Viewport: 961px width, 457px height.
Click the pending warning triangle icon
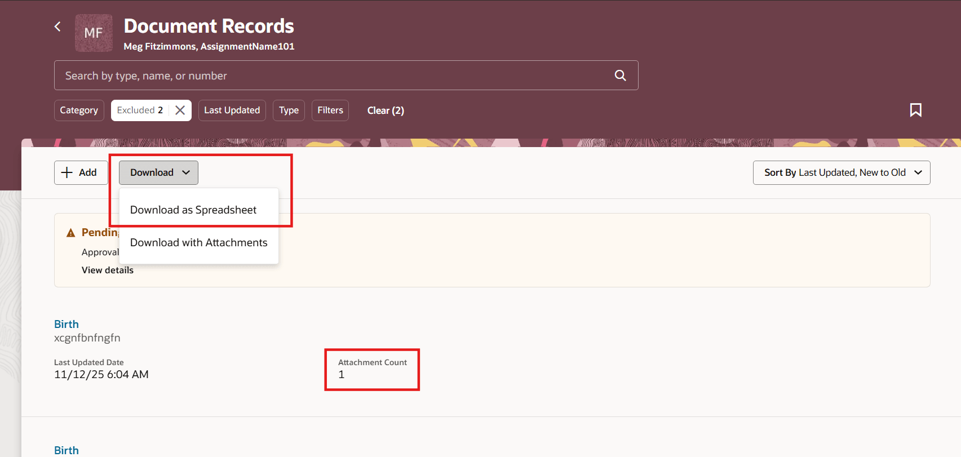[x=71, y=233]
